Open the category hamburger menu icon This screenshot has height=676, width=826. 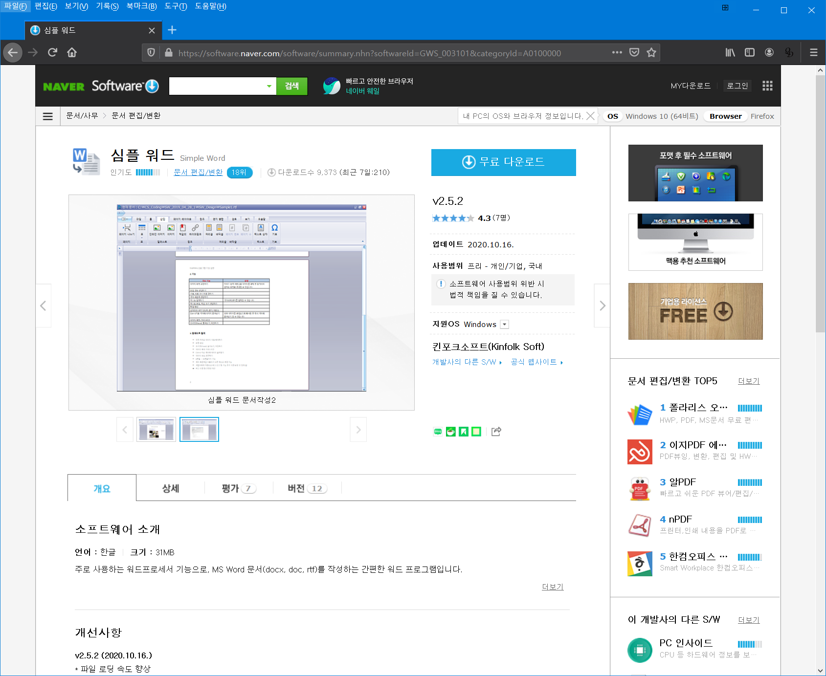pyautogui.click(x=48, y=116)
